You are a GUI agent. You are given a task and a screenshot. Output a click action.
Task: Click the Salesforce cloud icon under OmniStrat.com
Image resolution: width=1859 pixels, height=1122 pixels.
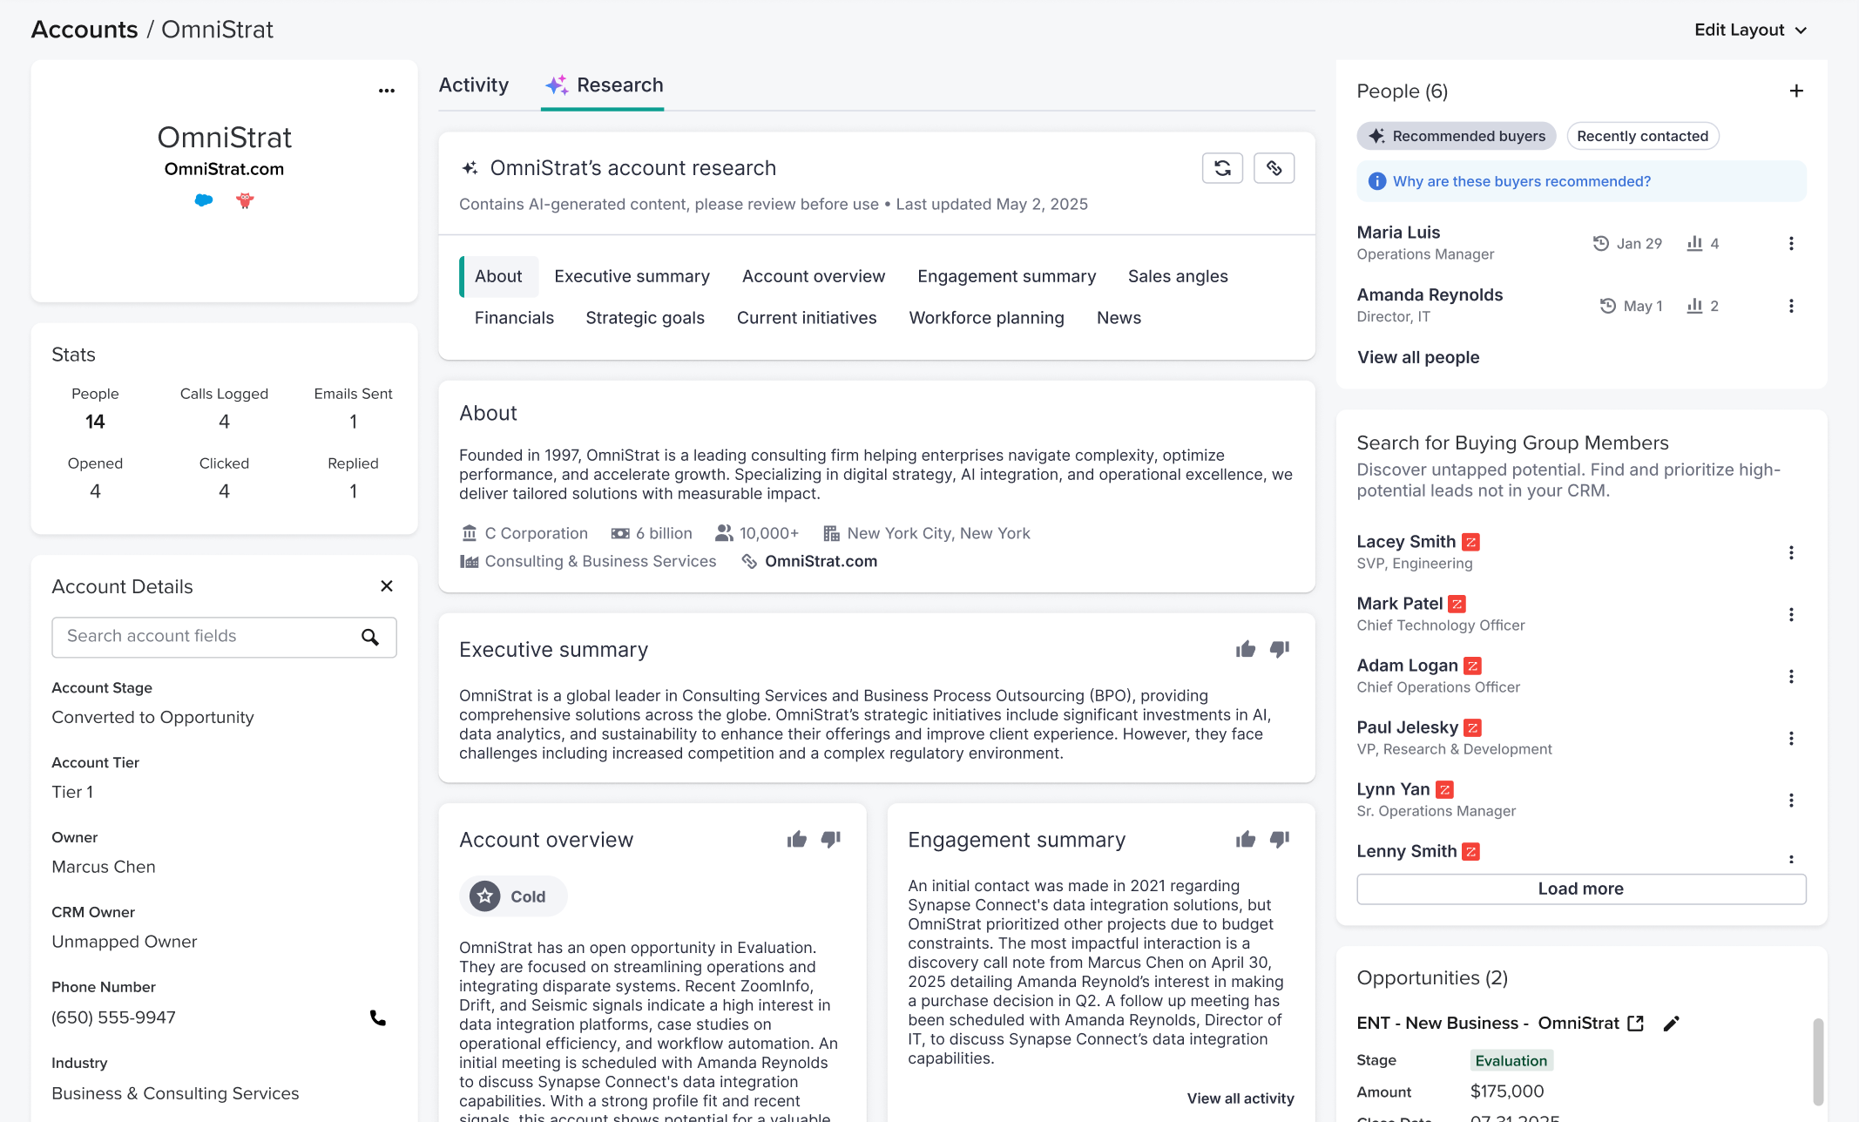click(204, 200)
